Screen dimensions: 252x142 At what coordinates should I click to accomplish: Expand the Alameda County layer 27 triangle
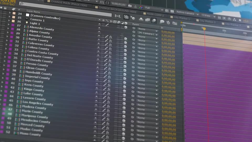coord(9,24)
